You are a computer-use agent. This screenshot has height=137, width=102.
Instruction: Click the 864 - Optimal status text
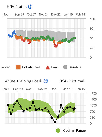pyautogui.click(x=72, y=81)
